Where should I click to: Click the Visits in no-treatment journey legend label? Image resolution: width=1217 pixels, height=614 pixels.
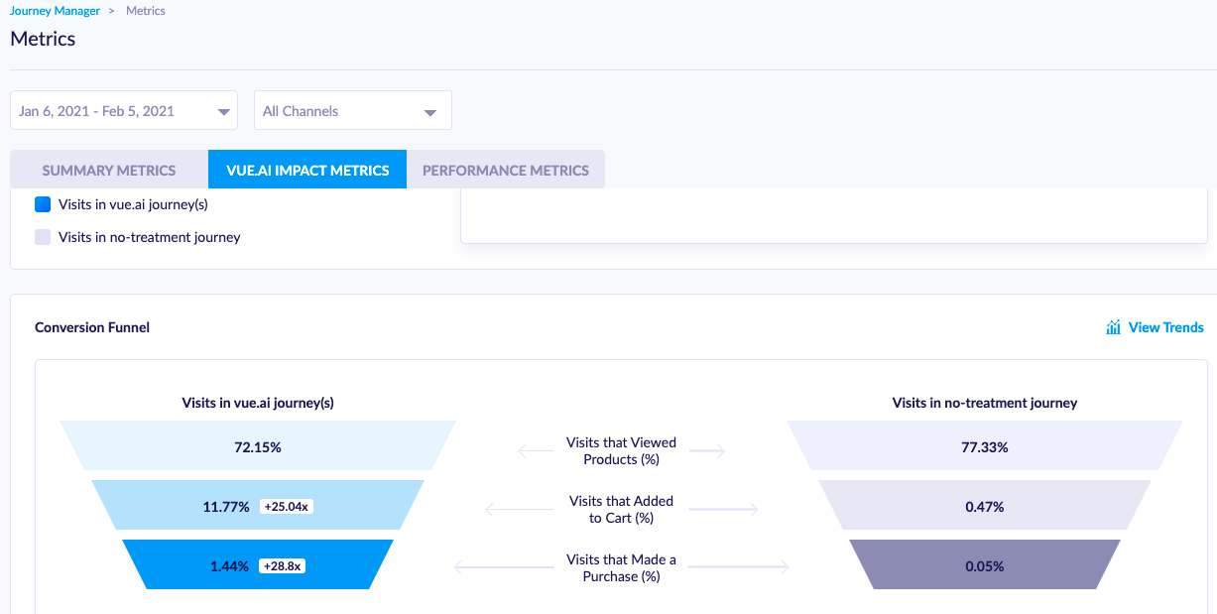click(150, 237)
